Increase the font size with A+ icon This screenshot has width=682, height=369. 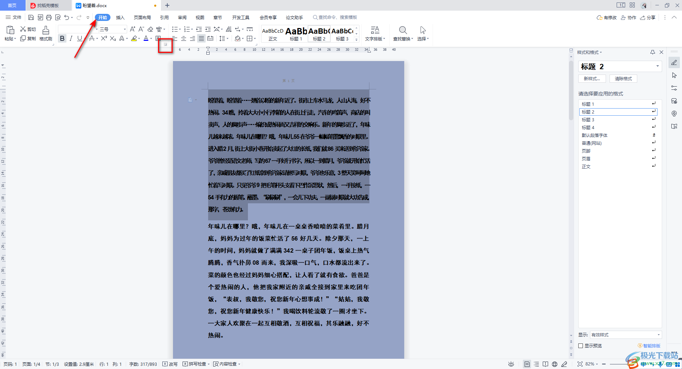coord(132,29)
